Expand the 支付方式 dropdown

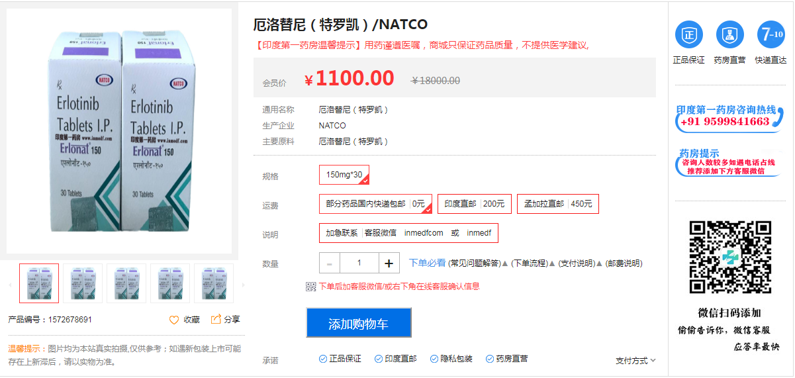click(635, 361)
